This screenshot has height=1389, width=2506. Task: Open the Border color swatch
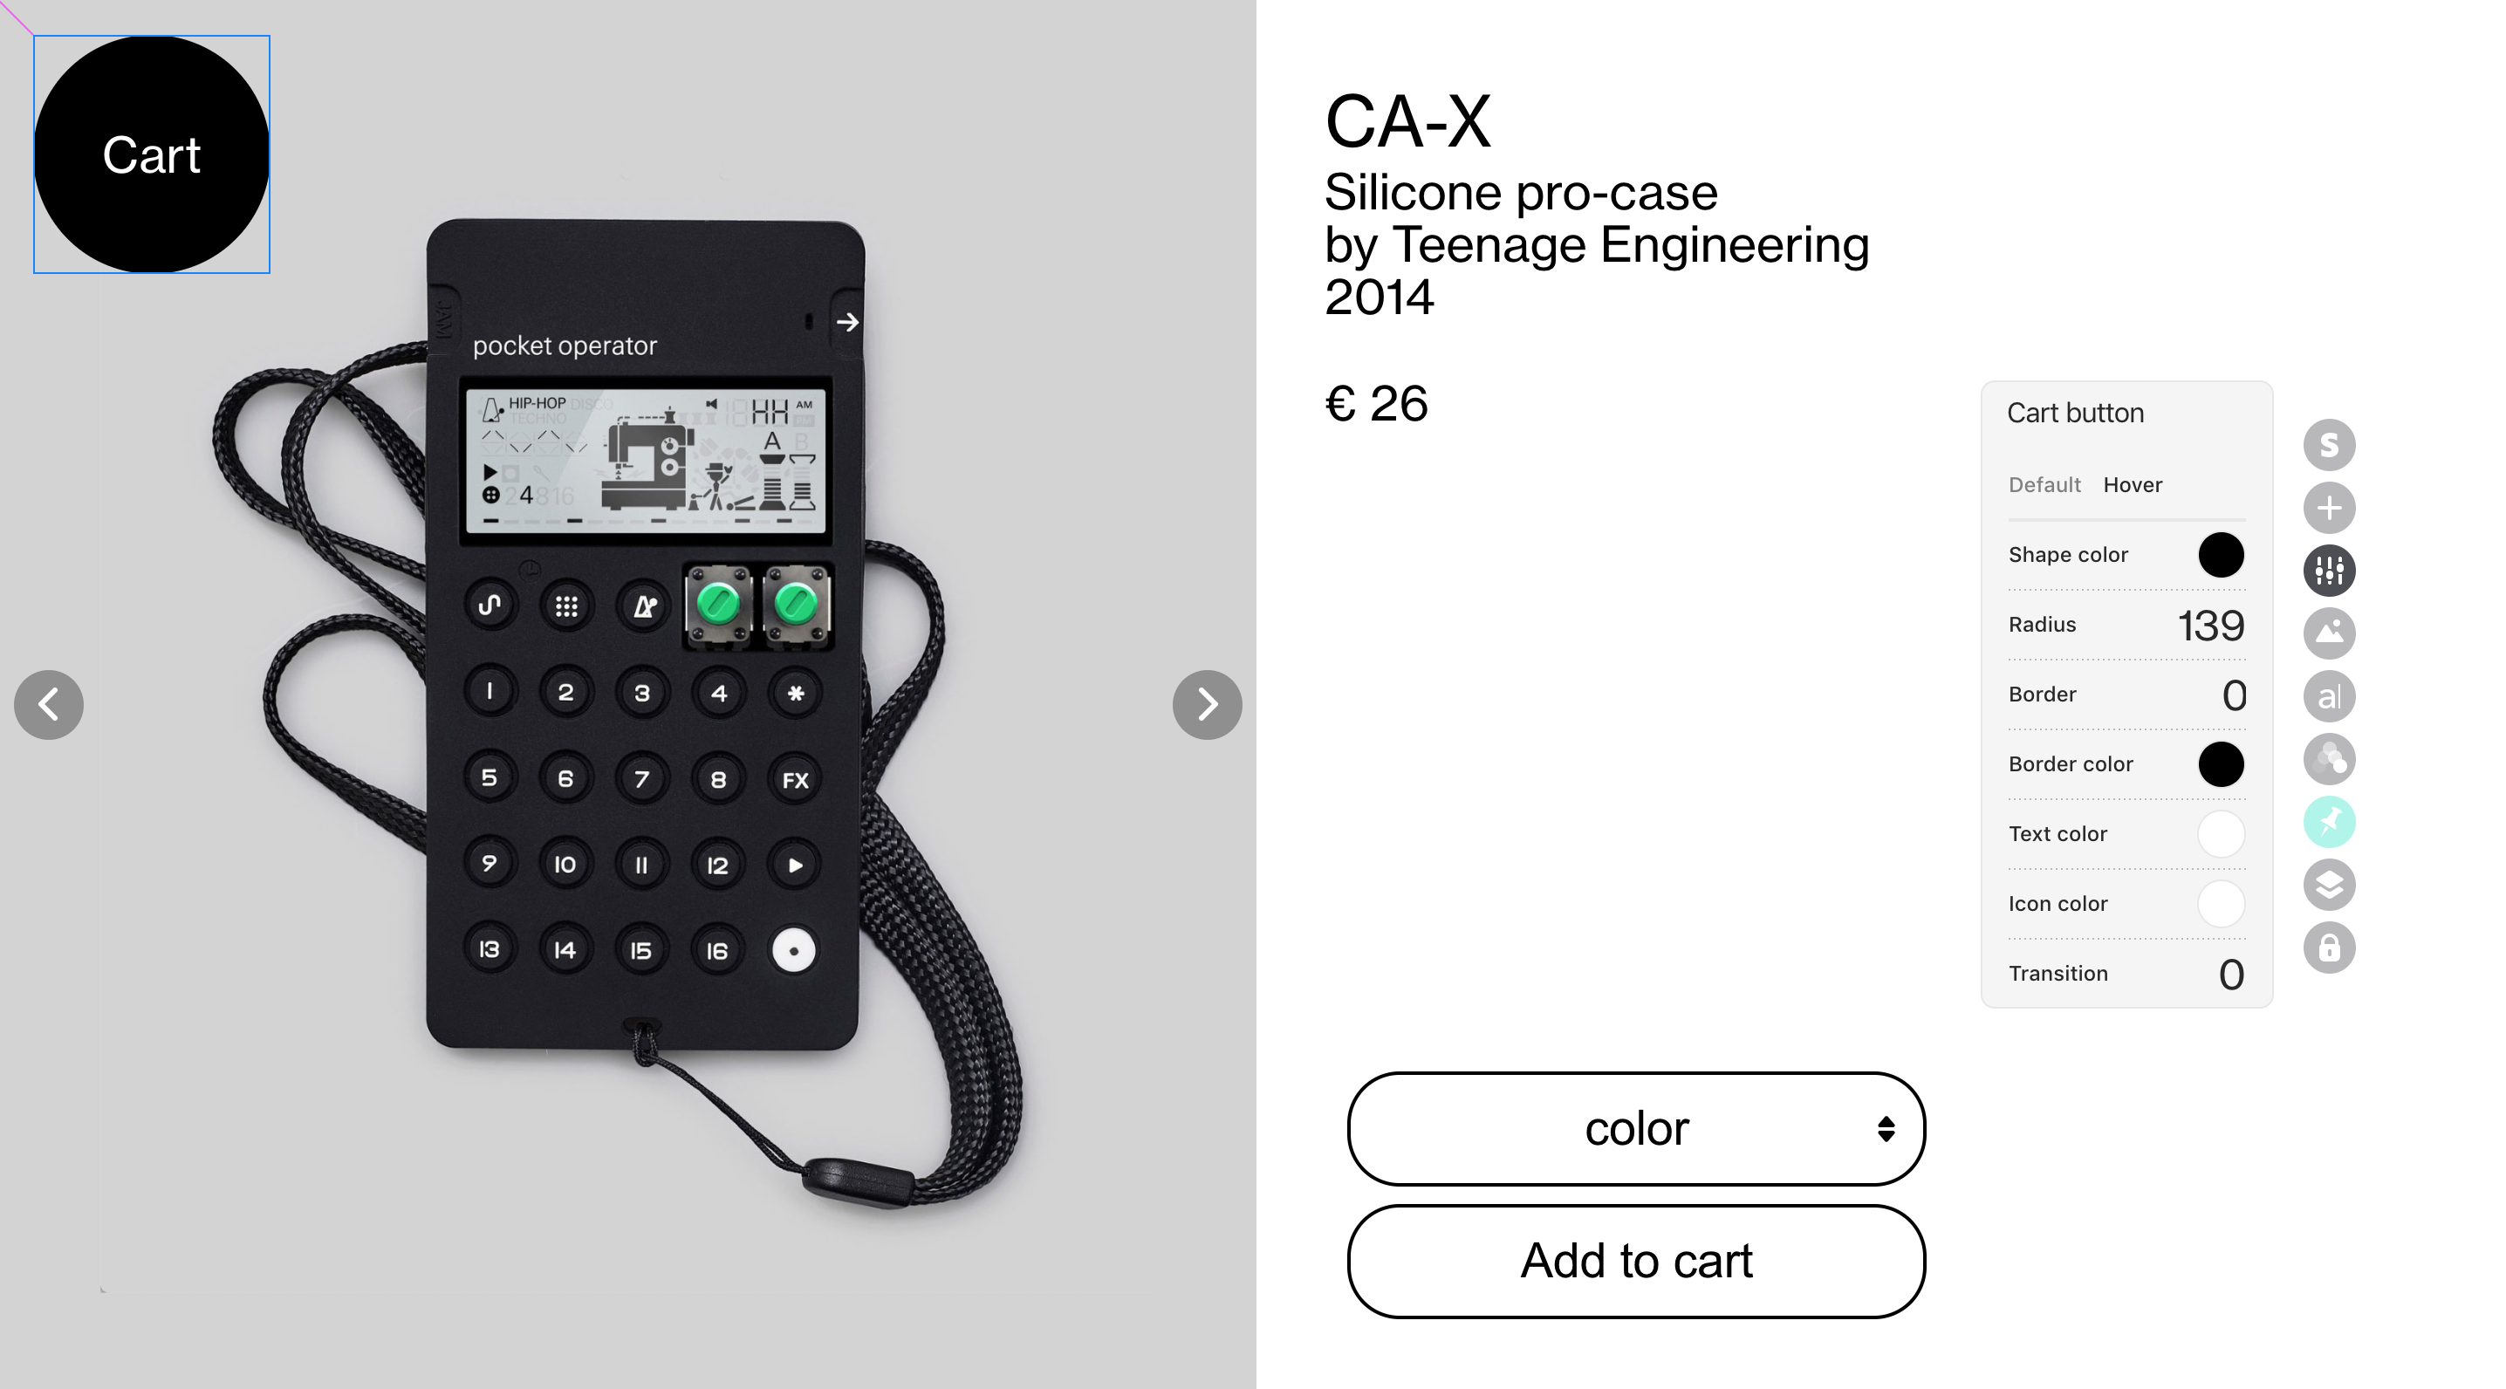pos(2221,763)
